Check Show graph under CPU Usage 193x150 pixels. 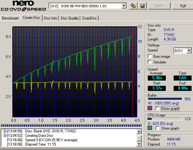(x=157, y=128)
